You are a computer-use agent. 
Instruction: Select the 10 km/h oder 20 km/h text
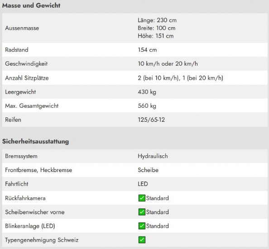pyautogui.click(x=168, y=64)
